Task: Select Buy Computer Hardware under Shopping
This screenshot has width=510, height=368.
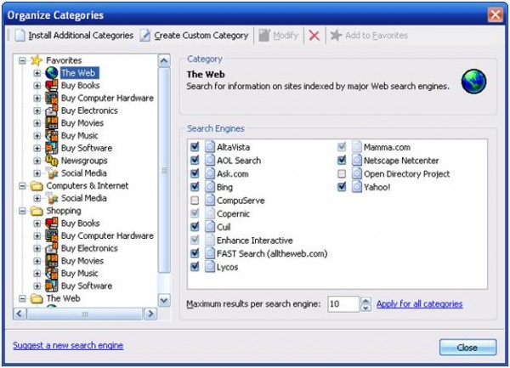Action: (107, 235)
